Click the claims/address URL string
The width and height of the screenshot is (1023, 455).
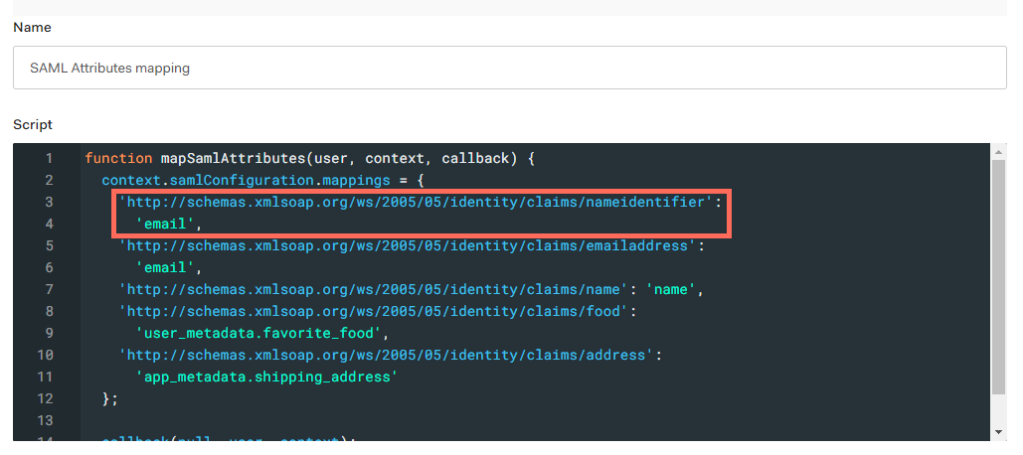386,356
